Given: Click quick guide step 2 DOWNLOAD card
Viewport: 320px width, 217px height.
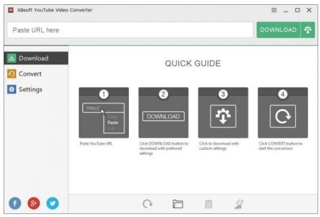Looking at the screenshot, I should pos(163,113).
